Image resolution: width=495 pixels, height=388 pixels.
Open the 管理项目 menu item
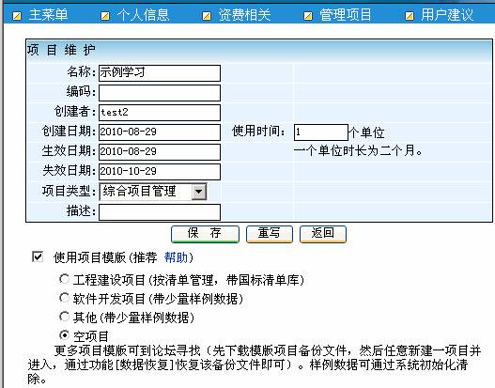tap(346, 15)
